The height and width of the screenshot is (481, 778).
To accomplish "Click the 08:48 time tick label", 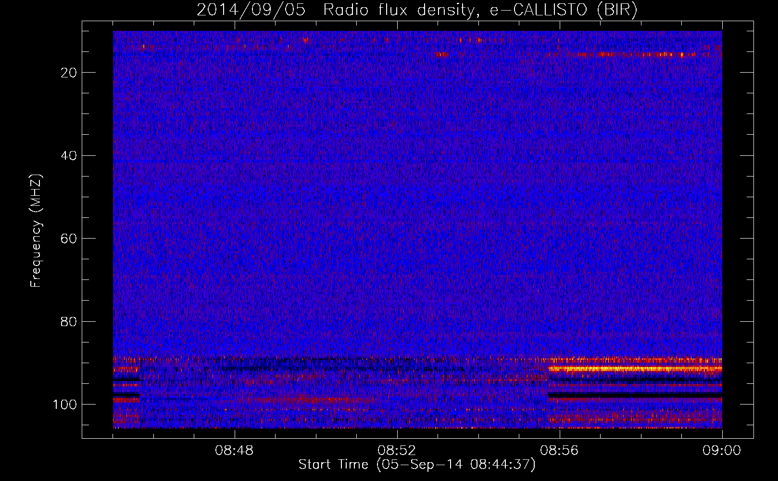I will 234,451.
